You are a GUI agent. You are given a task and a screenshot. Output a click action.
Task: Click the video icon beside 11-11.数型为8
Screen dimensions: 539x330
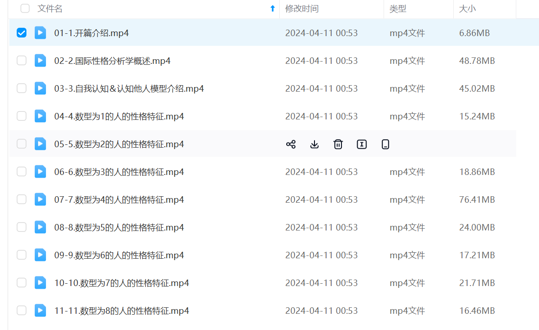tap(40, 311)
